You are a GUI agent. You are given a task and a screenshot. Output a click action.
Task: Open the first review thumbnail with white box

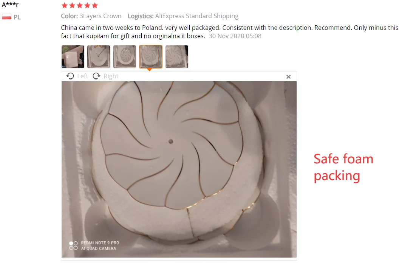[x=73, y=57]
